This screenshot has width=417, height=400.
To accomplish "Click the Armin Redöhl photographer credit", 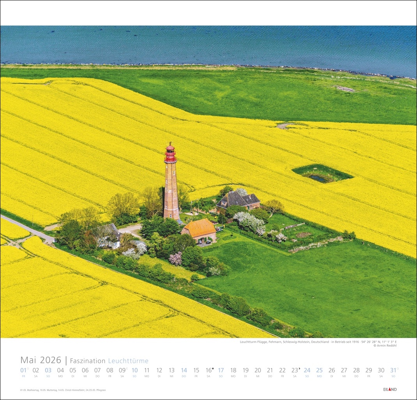I will (385, 345).
